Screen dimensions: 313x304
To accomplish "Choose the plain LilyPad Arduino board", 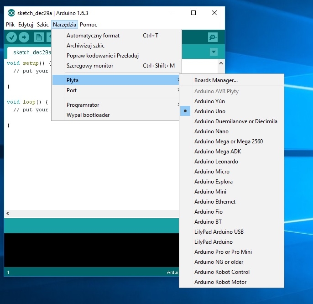I will 232,241.
